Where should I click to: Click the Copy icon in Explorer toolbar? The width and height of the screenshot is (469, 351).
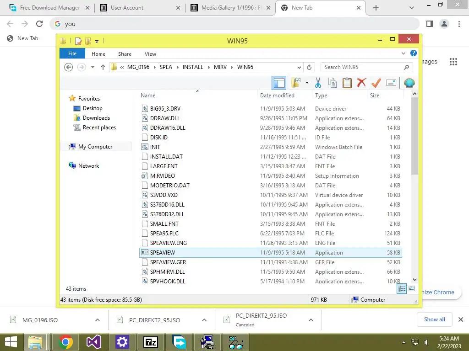click(333, 83)
